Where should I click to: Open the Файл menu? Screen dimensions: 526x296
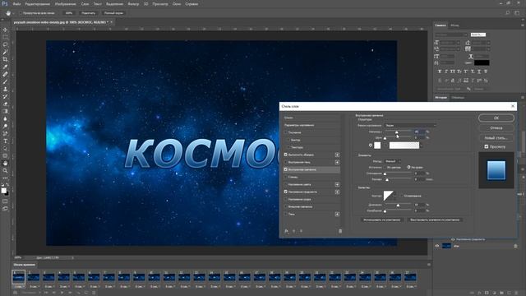click(x=16, y=4)
